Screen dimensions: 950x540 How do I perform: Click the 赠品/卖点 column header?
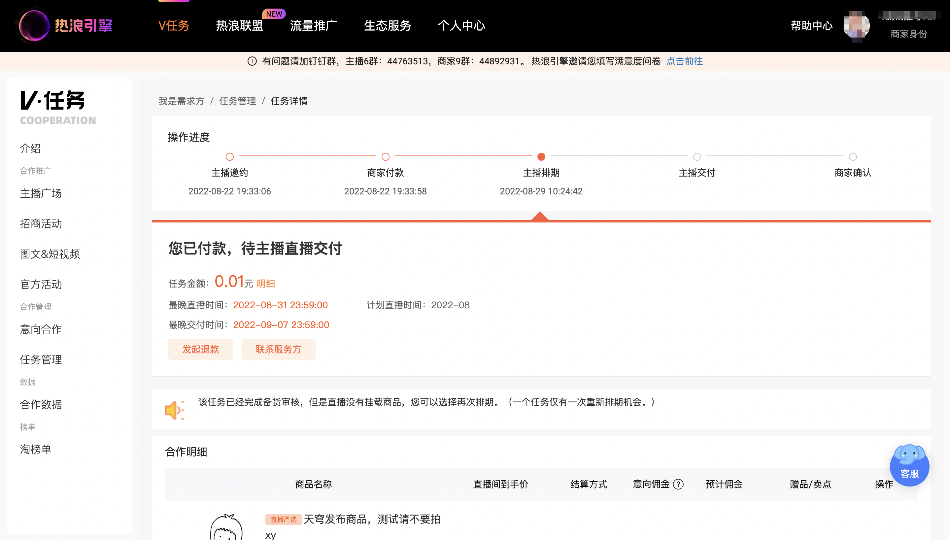810,484
